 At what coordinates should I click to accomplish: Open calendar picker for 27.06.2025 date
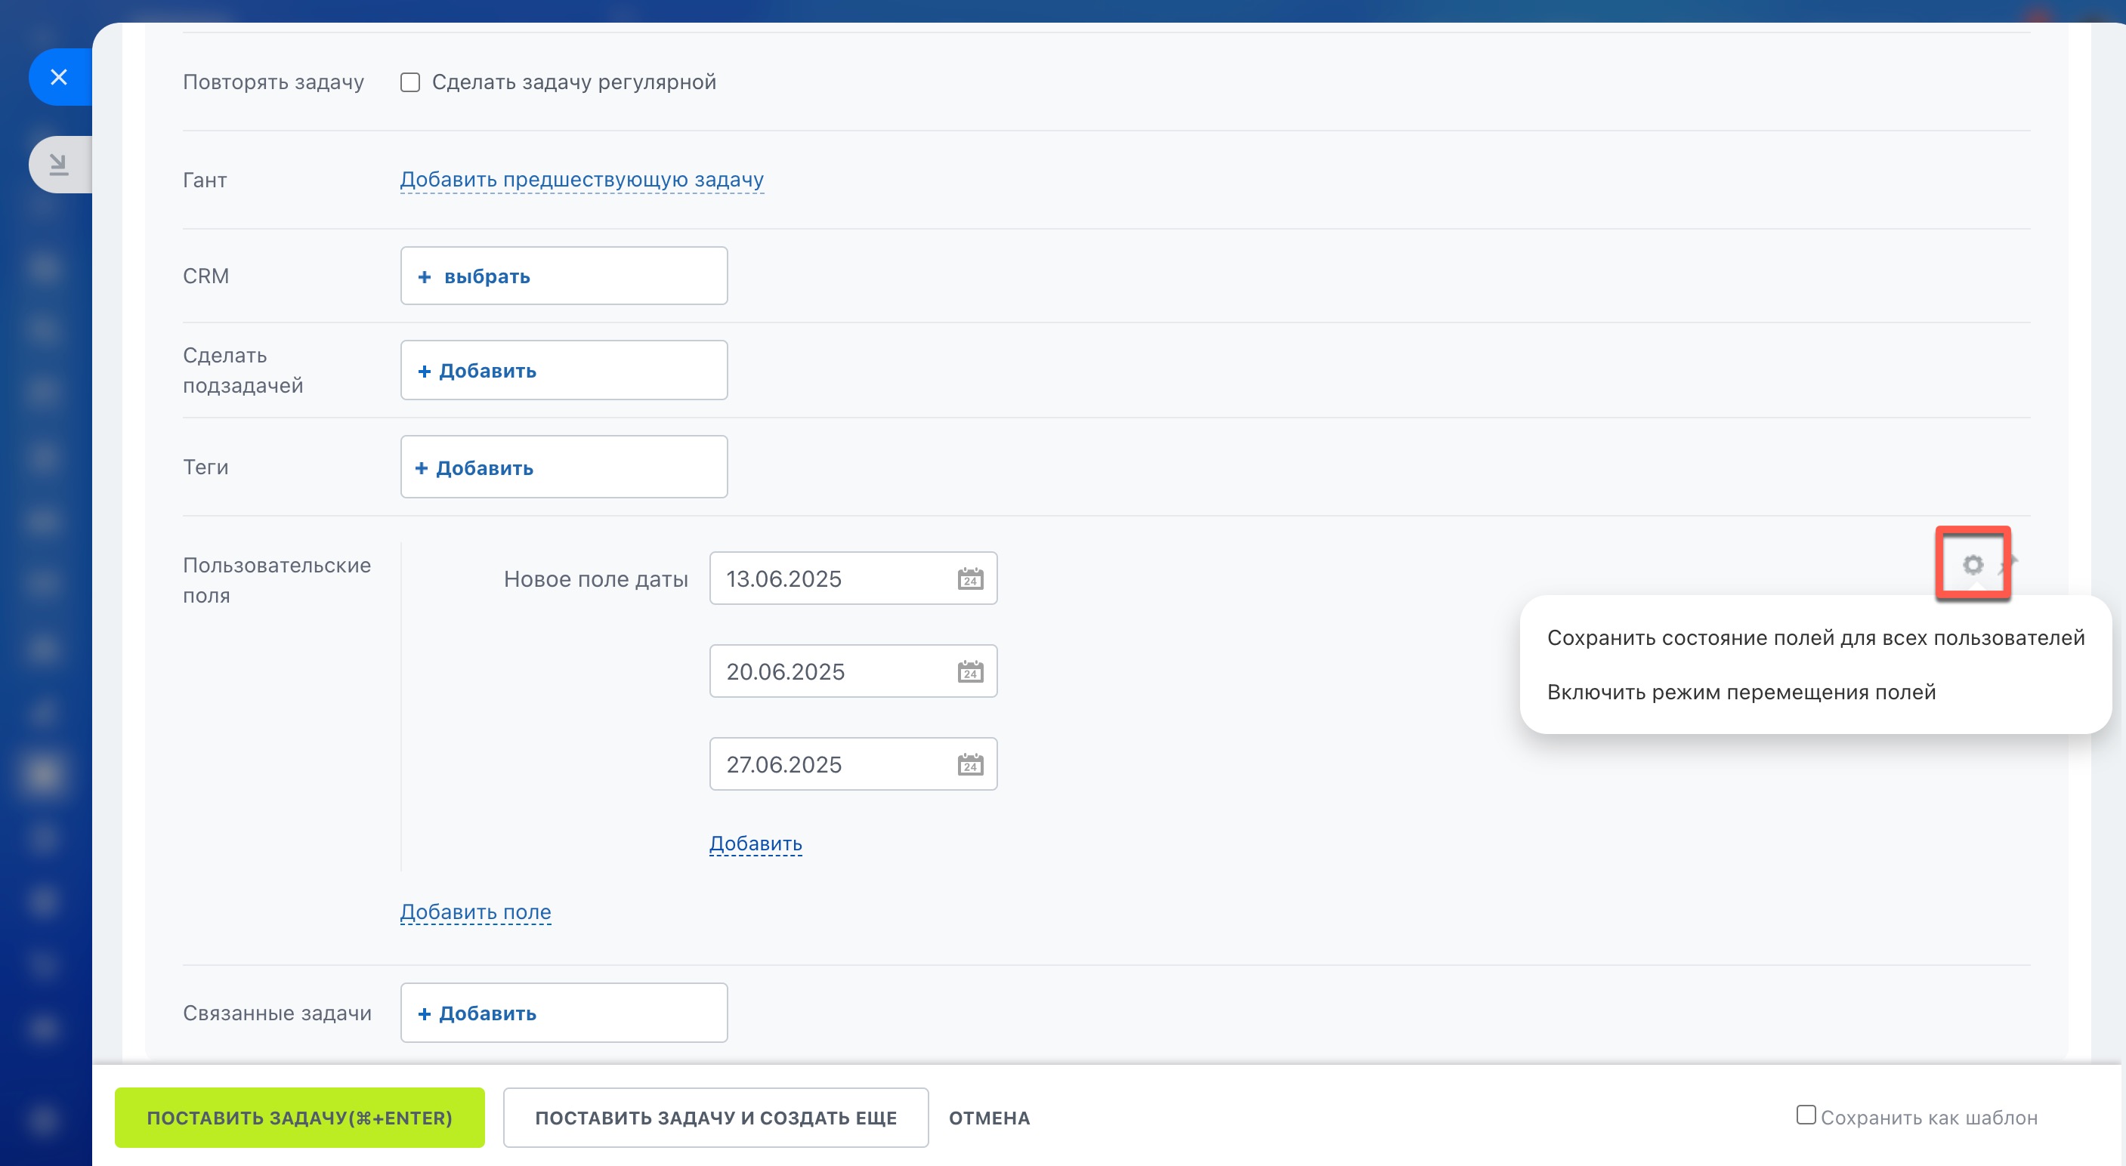pos(970,764)
